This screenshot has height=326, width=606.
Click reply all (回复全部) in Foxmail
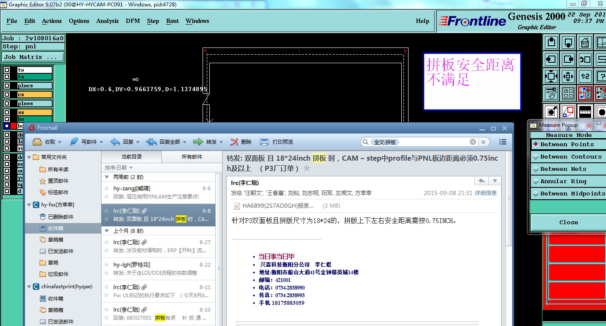(152, 142)
